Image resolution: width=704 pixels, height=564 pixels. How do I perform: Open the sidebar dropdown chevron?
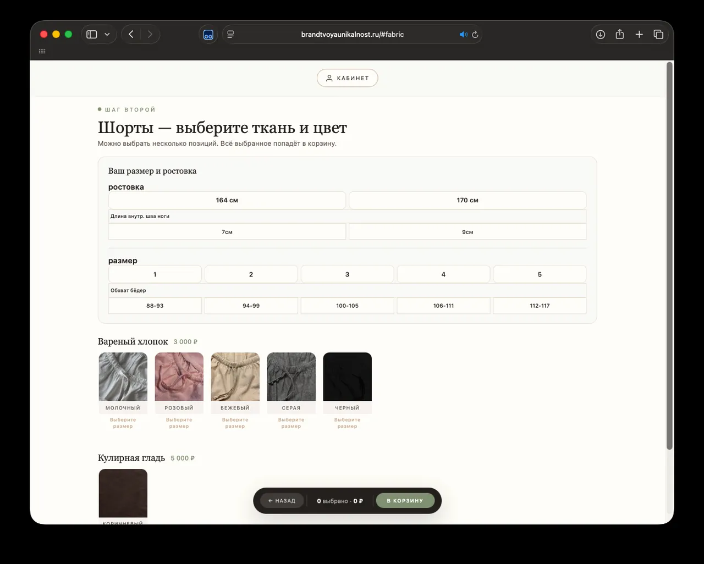107,34
